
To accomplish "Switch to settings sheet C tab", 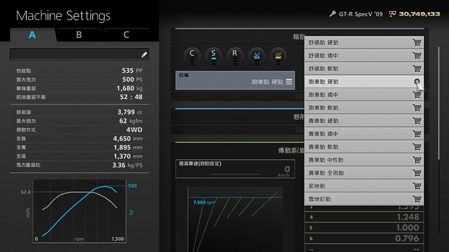I will (x=127, y=35).
